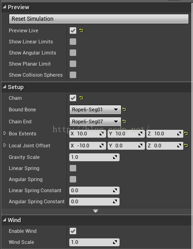Reset Box Extents to default
This screenshot has height=249, width=193.
(186, 134)
